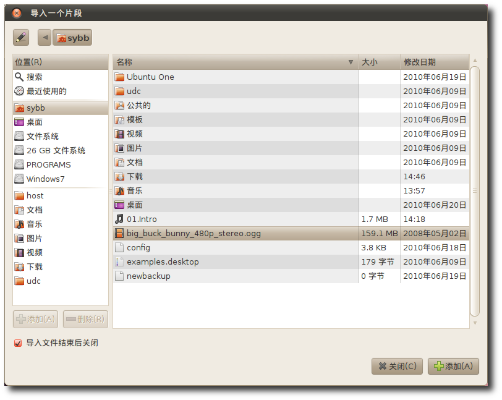Viewport: 502px width, 400px height.
Task: Open 26 GB 文件系统 volume
Action: tap(61, 150)
